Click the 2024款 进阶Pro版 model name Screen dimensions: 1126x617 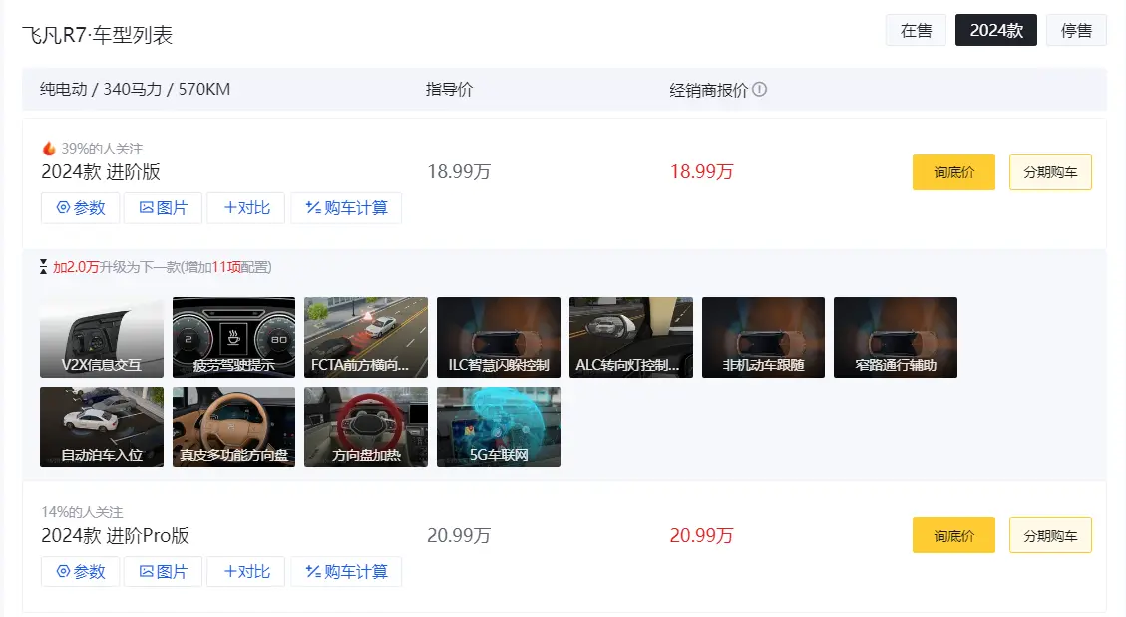[x=115, y=536]
